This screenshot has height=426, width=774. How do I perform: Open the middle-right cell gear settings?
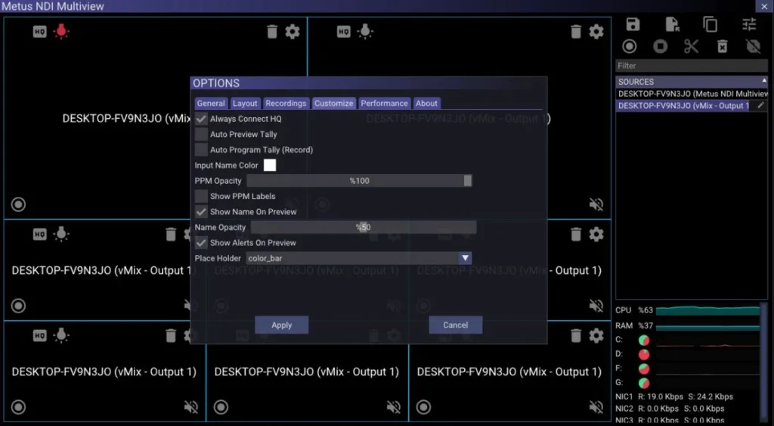click(x=596, y=235)
